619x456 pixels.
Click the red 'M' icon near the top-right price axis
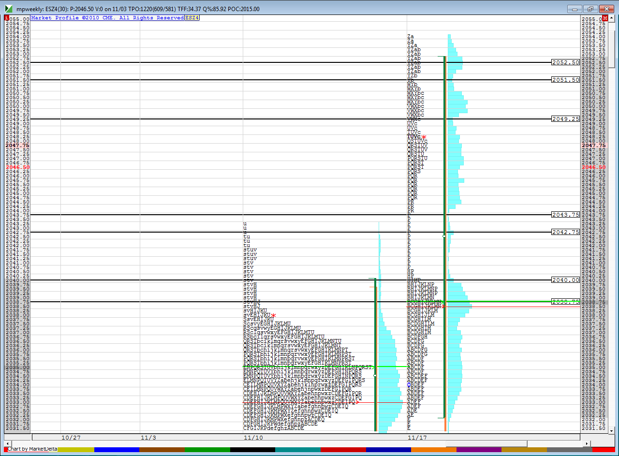pos(605,18)
